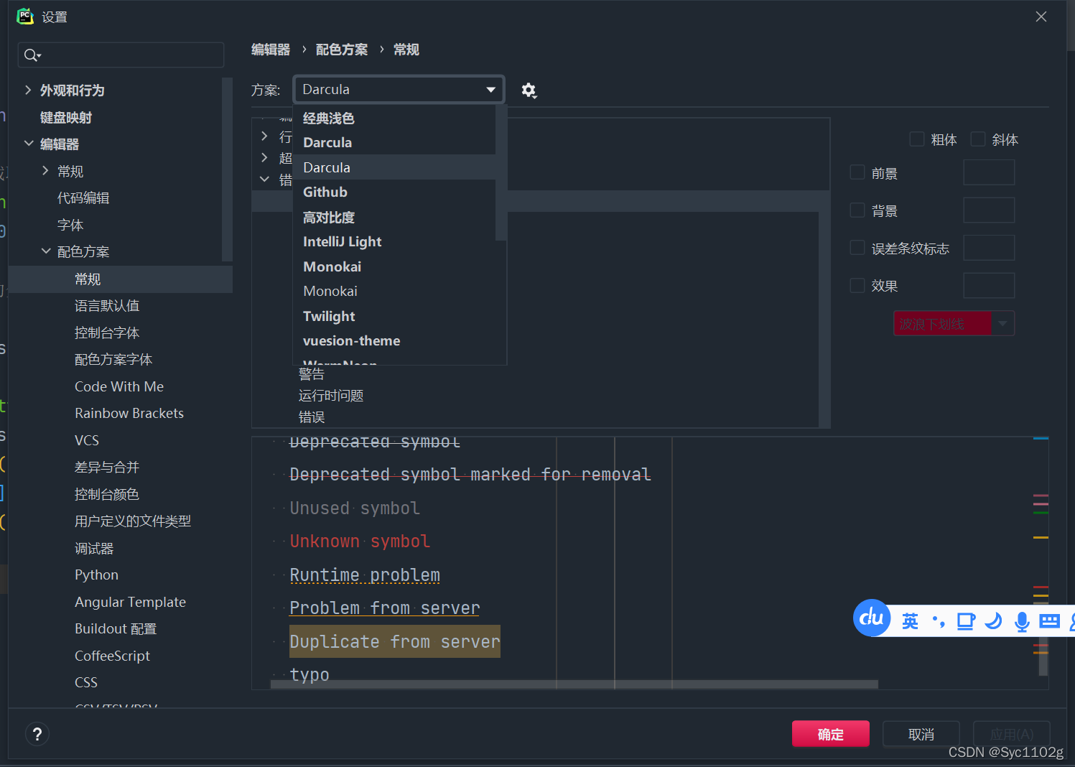Select vuesion-theme scheme in list

click(399, 340)
